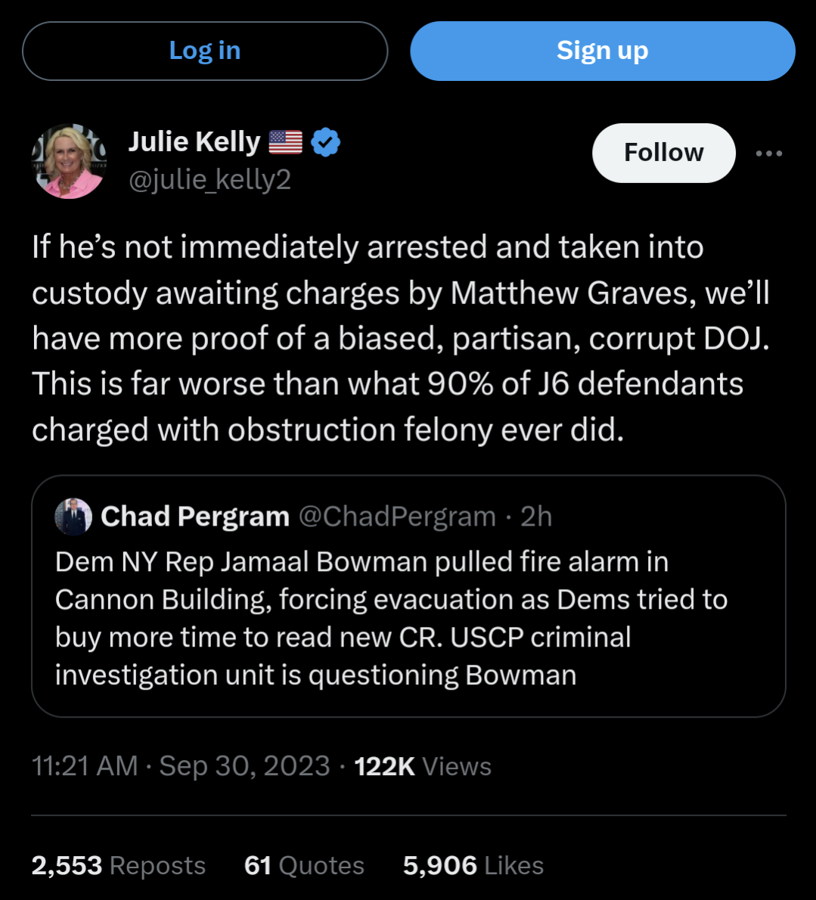Click the Chad Pergram name in quote

pos(195,517)
